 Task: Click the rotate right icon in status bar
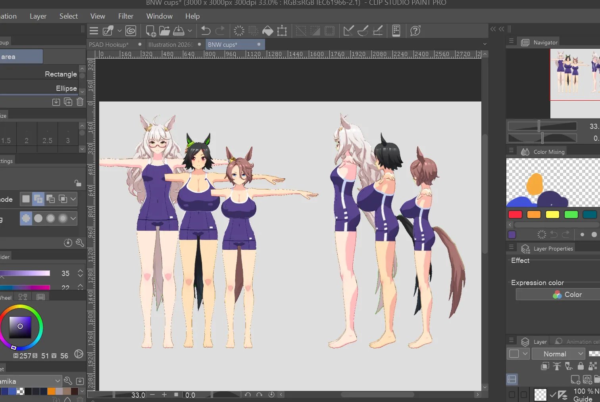tap(260, 395)
